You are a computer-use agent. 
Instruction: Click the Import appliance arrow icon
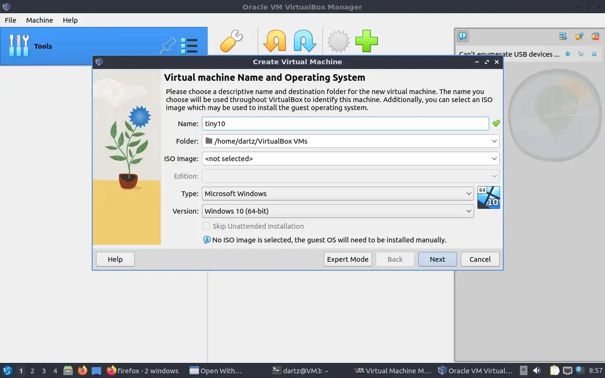[x=275, y=41]
